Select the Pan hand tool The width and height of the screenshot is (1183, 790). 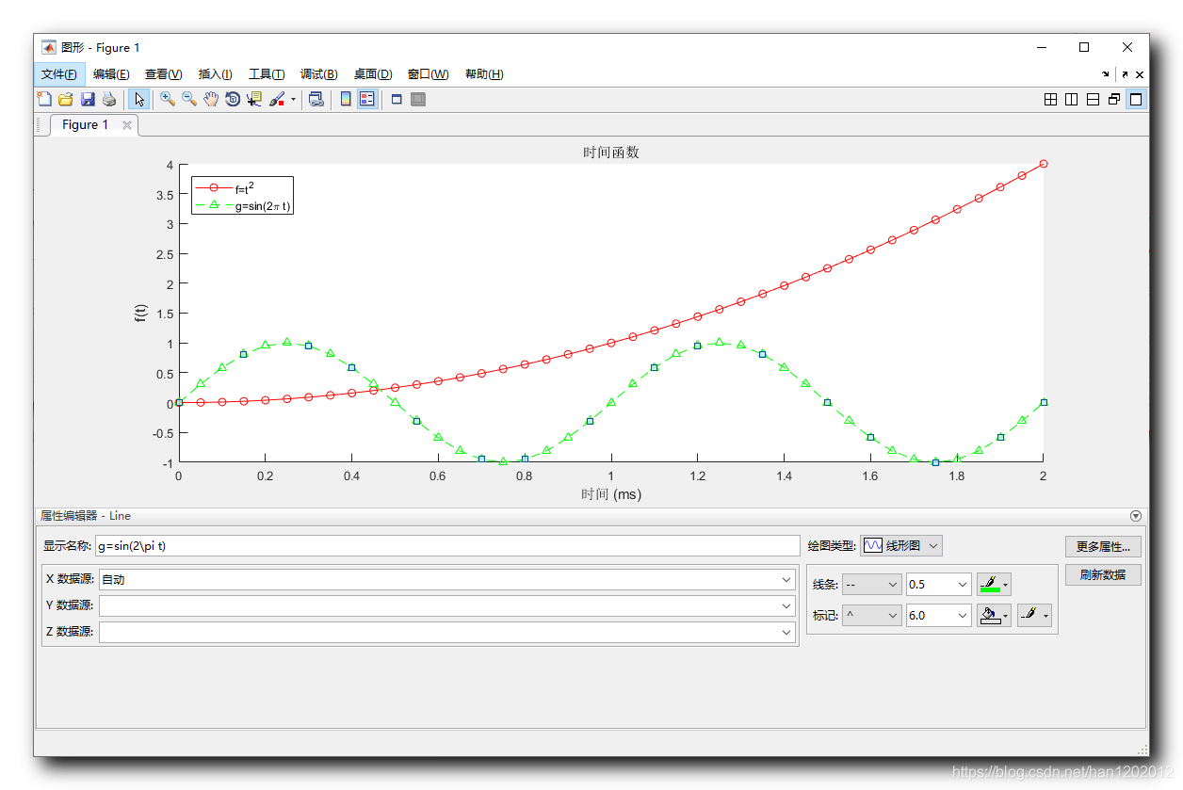pos(211,99)
